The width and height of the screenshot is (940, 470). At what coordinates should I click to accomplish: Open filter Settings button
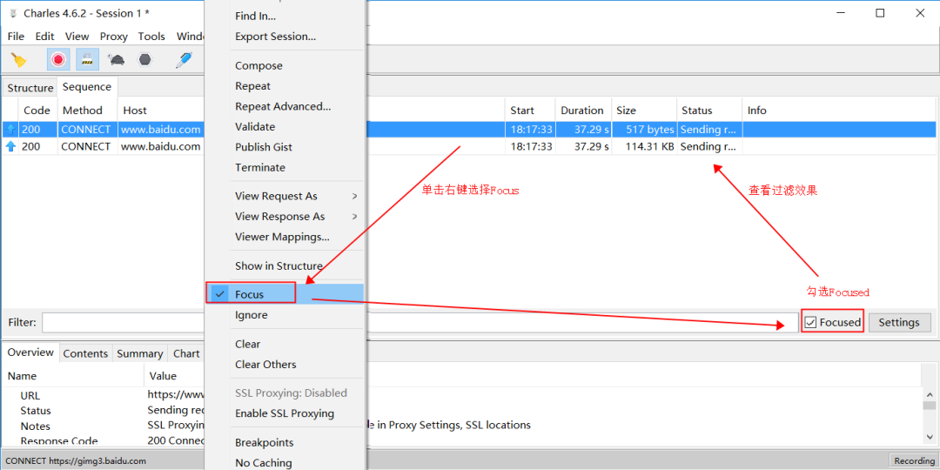(x=899, y=323)
